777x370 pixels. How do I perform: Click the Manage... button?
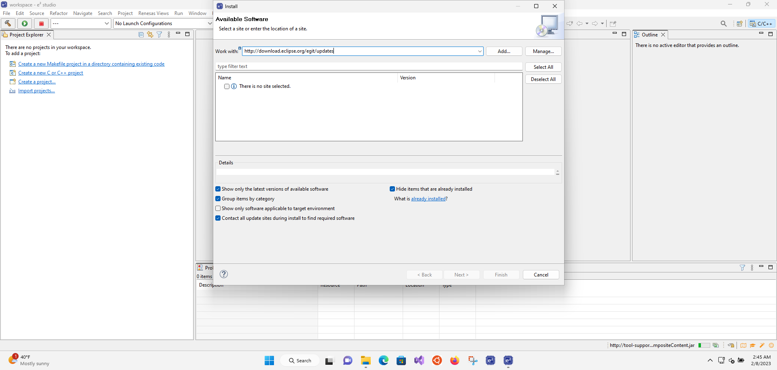[543, 51]
